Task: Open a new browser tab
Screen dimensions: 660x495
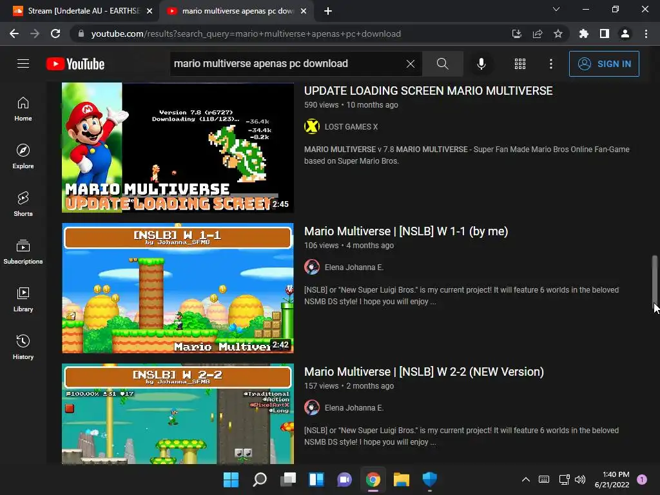Action: click(x=328, y=11)
